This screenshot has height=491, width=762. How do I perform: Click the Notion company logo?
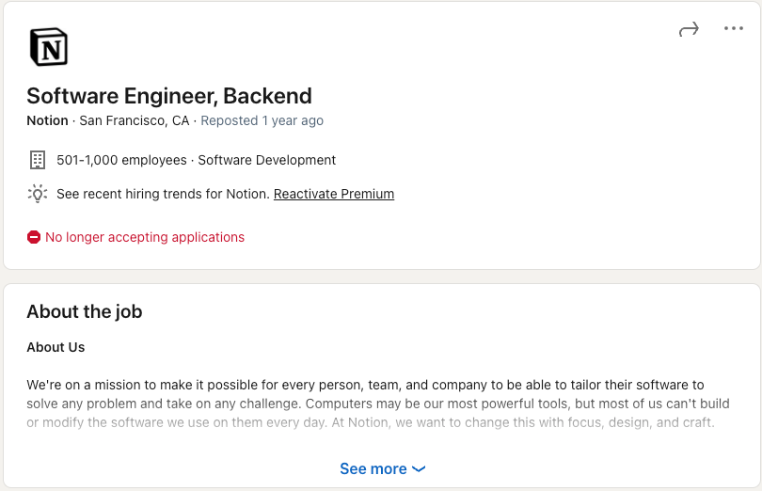tap(49, 47)
